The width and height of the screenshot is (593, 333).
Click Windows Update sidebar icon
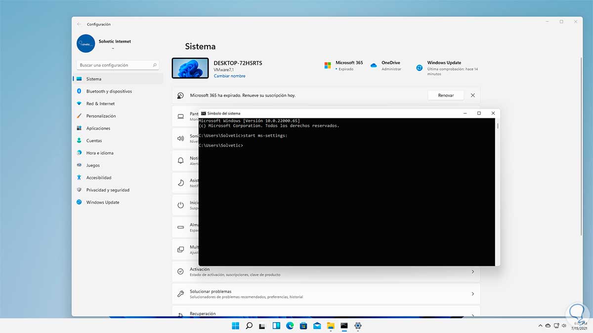pos(79,202)
